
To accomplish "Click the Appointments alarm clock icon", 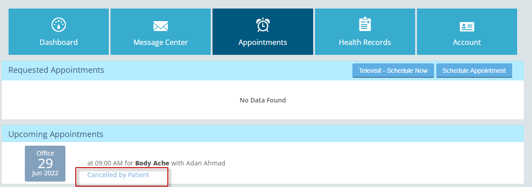I will 263,25.
